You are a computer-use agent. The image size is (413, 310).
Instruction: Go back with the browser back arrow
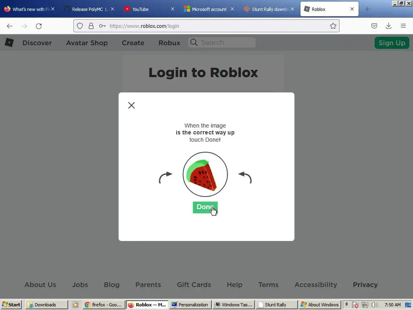coord(10,26)
